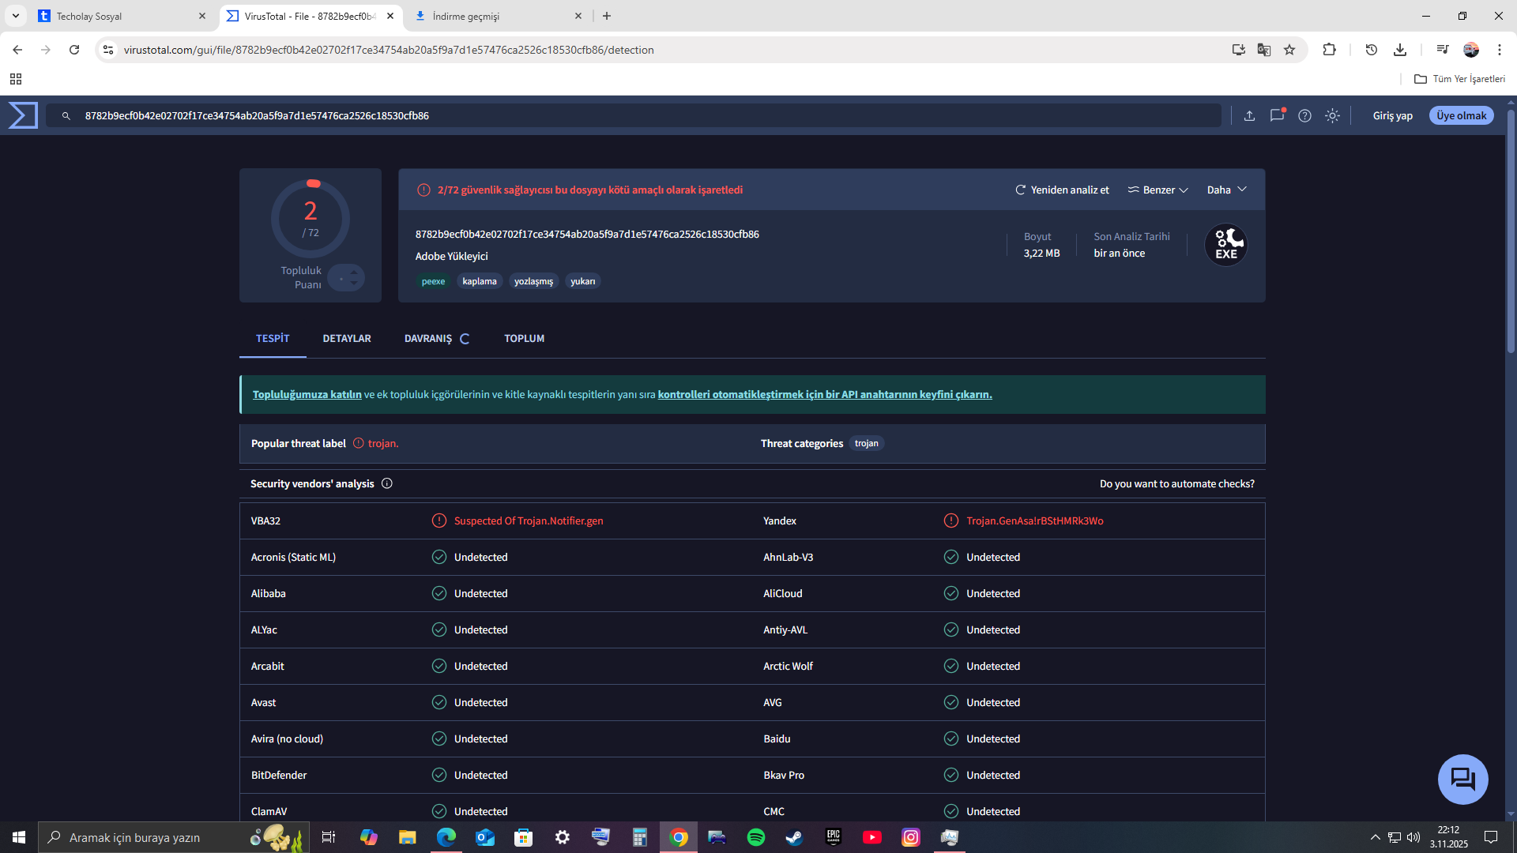Open Chrome downloads icon in toolbar
Viewport: 1517px width, 853px height.
1400,50
